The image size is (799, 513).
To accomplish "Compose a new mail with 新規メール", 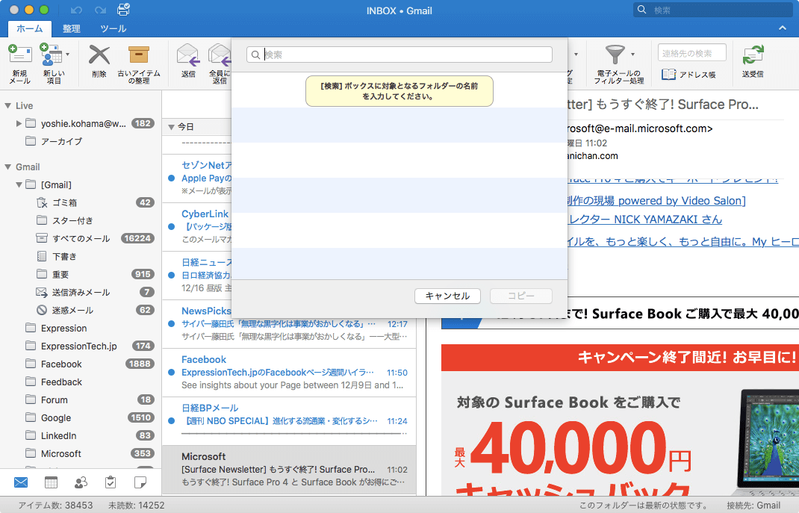I will [x=20, y=63].
